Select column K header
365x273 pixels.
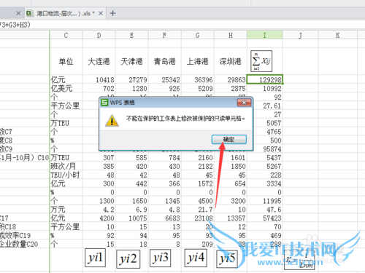tap(338, 36)
